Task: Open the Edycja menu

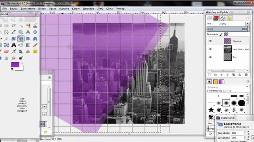Action: click(x=13, y=9)
